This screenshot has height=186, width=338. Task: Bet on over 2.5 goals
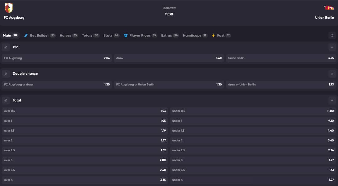(x=85, y=150)
